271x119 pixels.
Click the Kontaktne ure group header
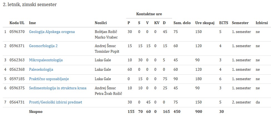[149, 14]
